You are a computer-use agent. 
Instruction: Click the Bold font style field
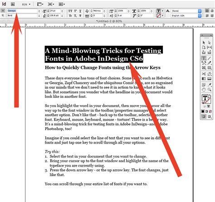point(22,15)
